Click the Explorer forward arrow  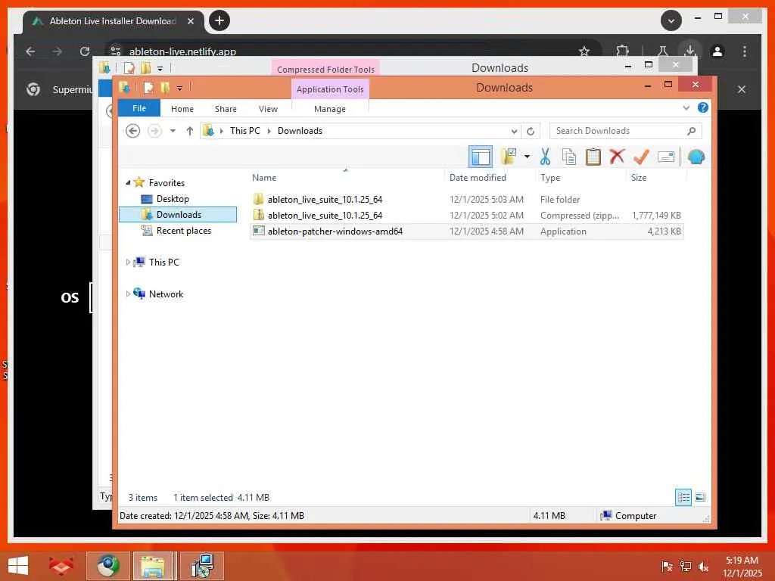click(x=154, y=131)
